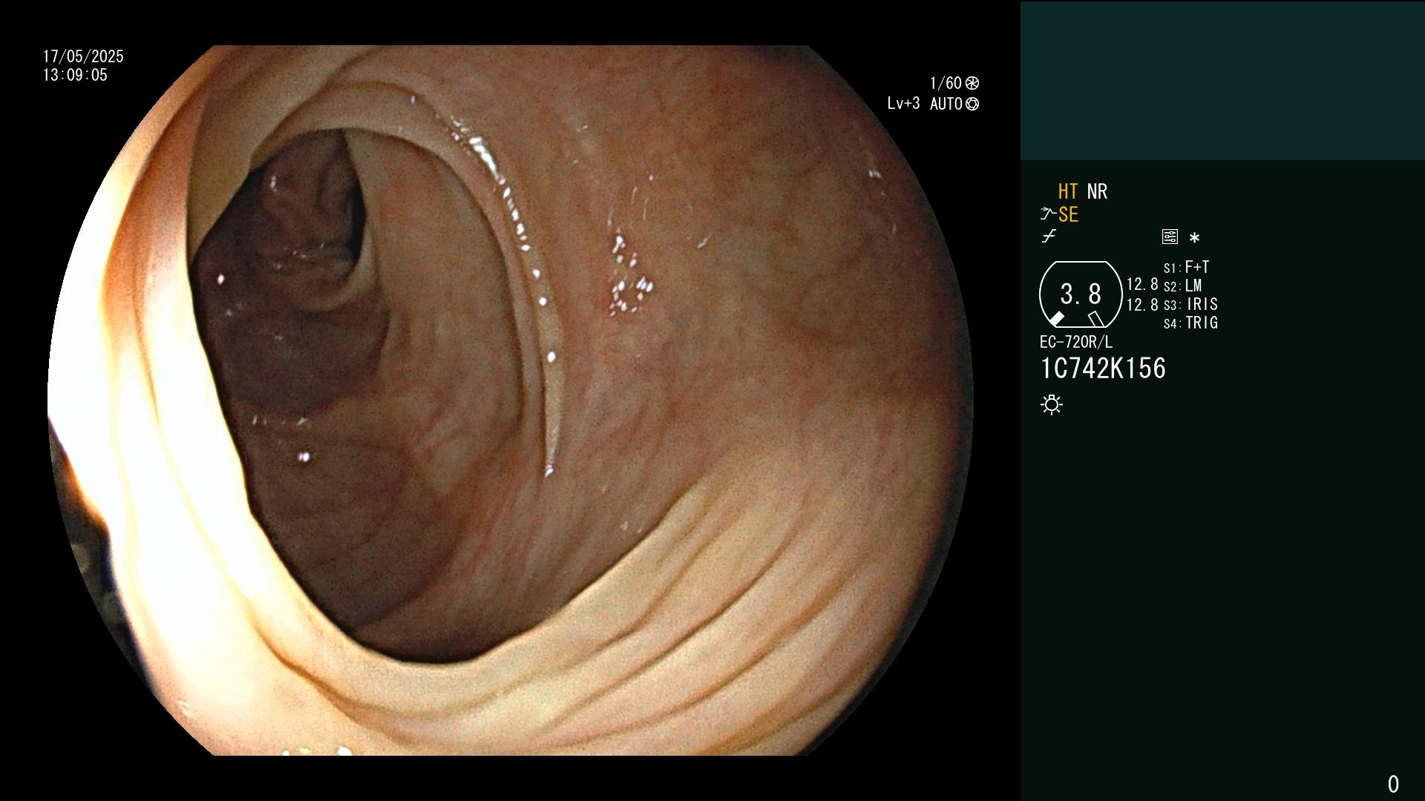Click the S3: IRIS switch assignment
Image resolution: width=1425 pixels, height=801 pixels.
1190,304
